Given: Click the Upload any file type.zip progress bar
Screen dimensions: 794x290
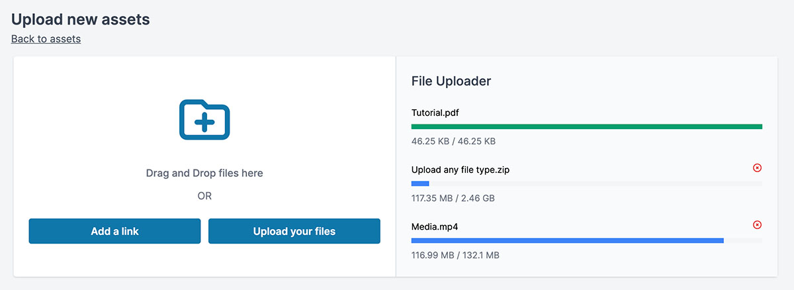Looking at the screenshot, I should coord(587,183).
